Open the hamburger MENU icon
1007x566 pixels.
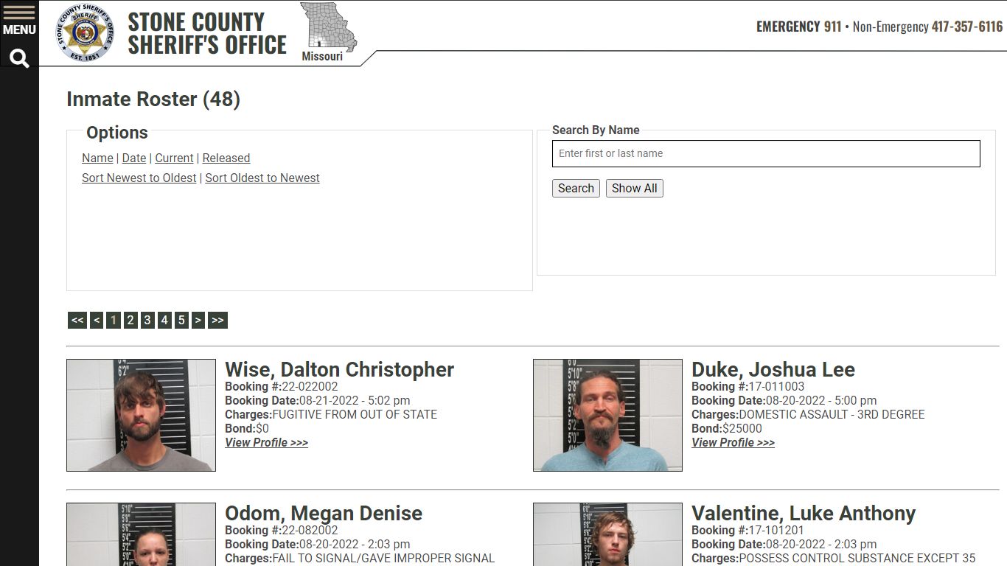(19, 21)
